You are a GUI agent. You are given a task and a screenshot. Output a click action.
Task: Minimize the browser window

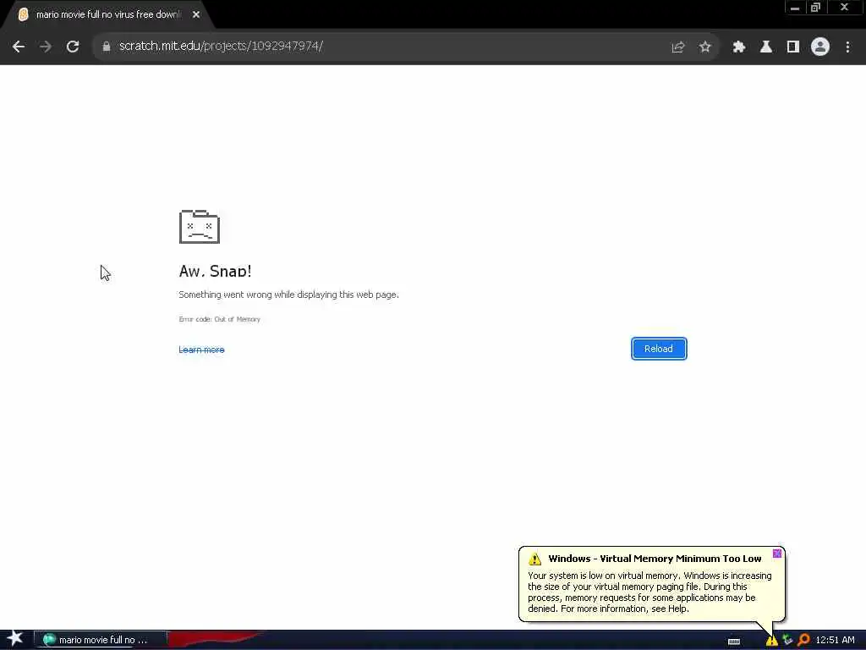pos(795,8)
